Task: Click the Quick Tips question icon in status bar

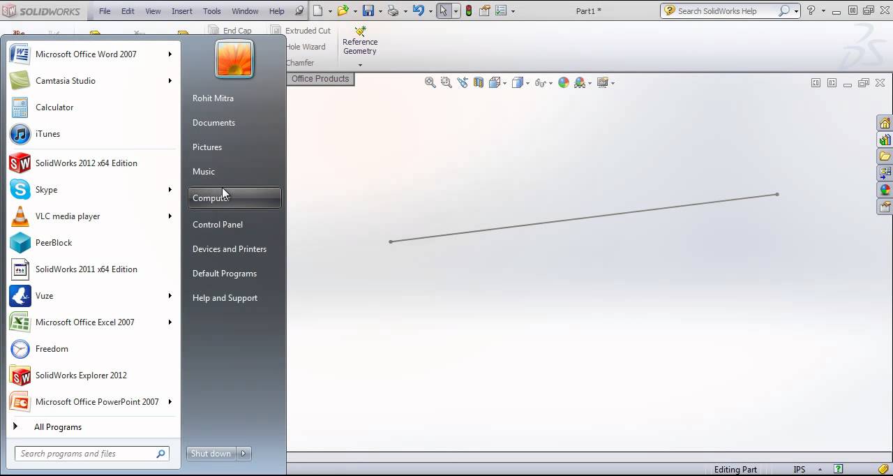Action: click(839, 469)
